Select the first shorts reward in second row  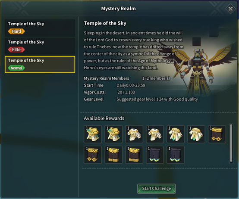click(93, 155)
